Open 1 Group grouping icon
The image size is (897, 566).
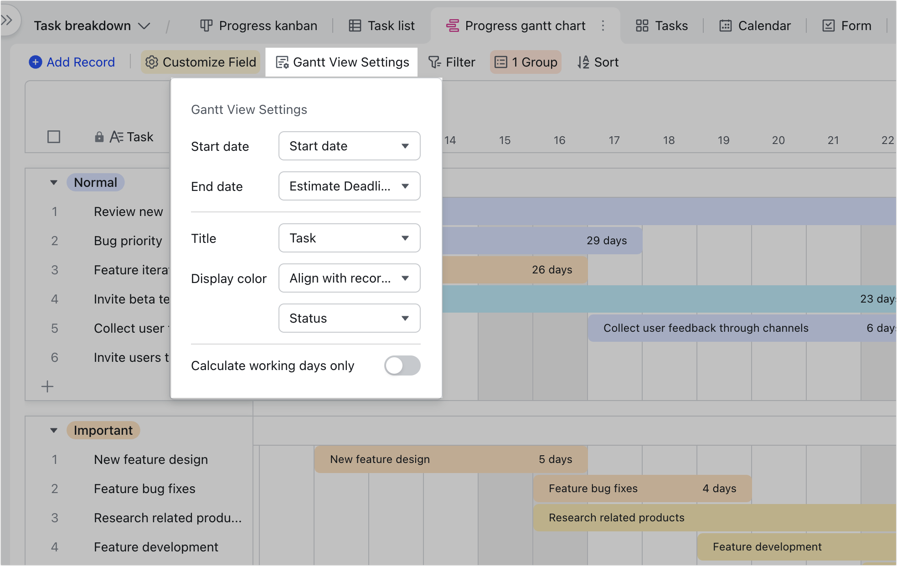[501, 62]
